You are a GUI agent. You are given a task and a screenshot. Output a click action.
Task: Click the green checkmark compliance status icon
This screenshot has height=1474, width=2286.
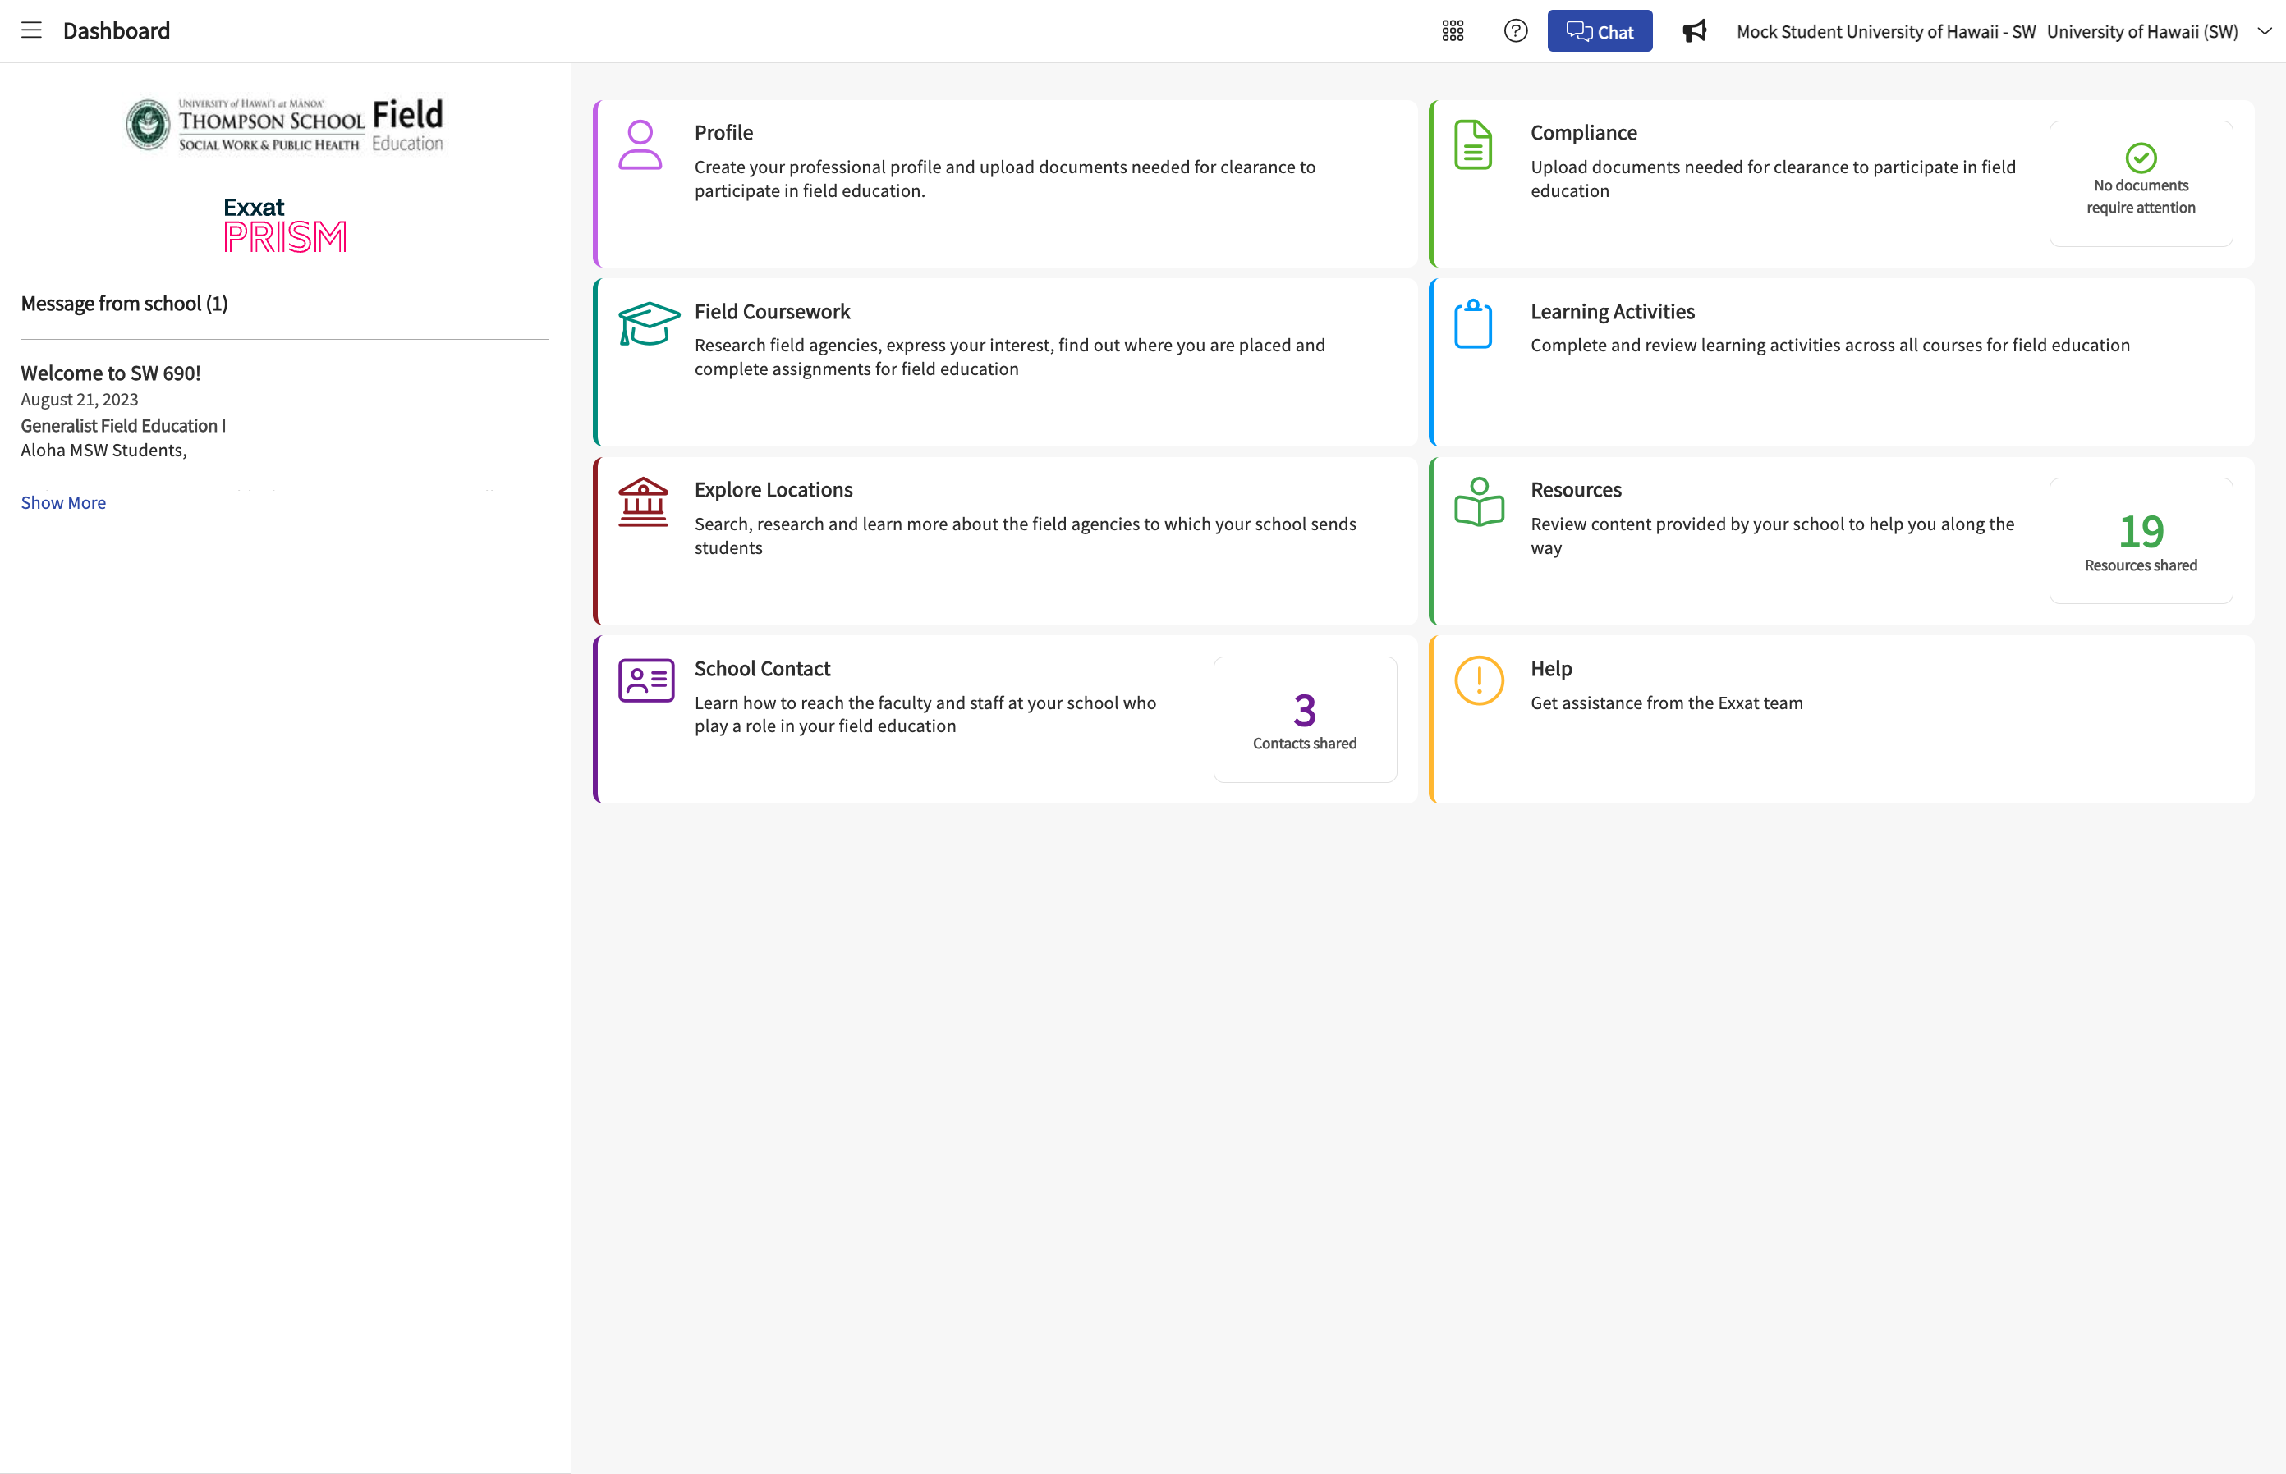coord(2141,157)
